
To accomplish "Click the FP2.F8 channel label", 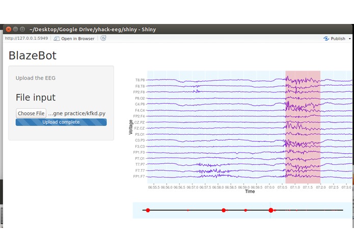I will 139,92.
